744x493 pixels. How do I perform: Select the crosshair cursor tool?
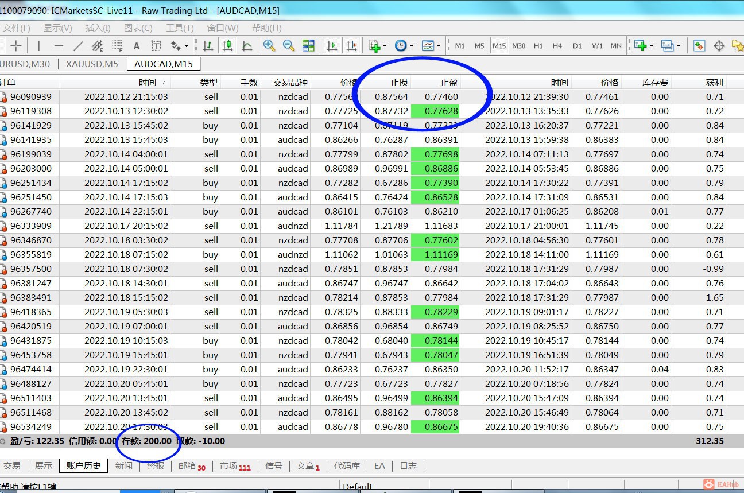coord(16,46)
